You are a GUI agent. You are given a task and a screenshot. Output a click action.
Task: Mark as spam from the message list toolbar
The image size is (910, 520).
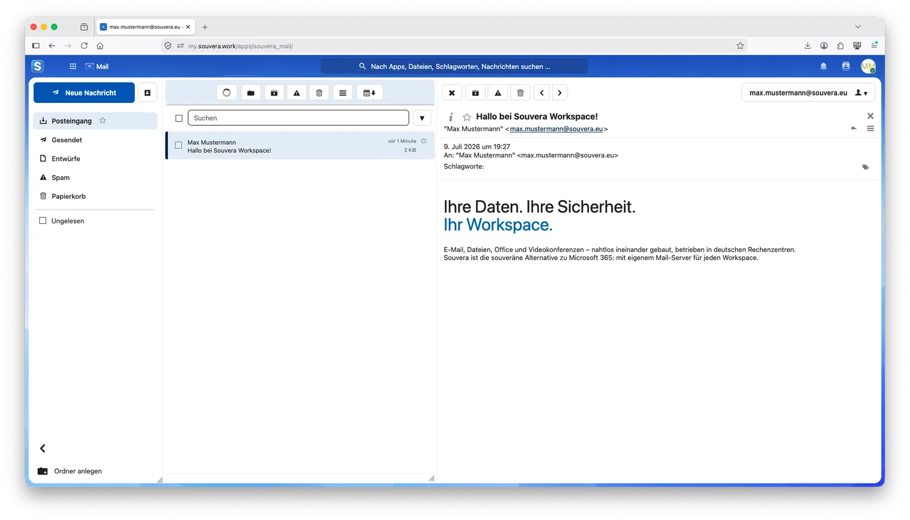coord(296,93)
